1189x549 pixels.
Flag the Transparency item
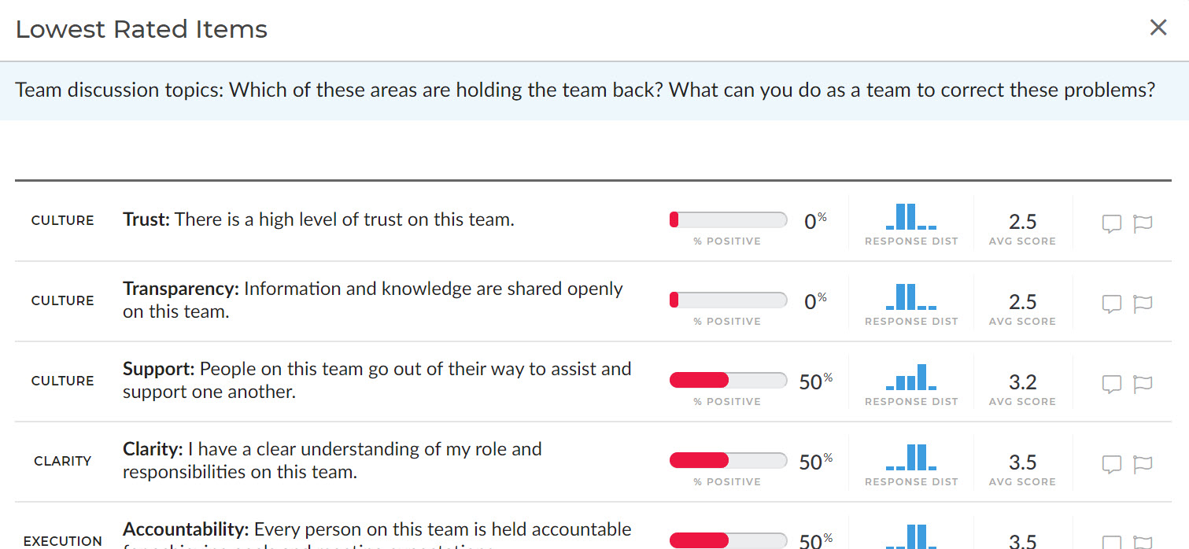point(1143,304)
